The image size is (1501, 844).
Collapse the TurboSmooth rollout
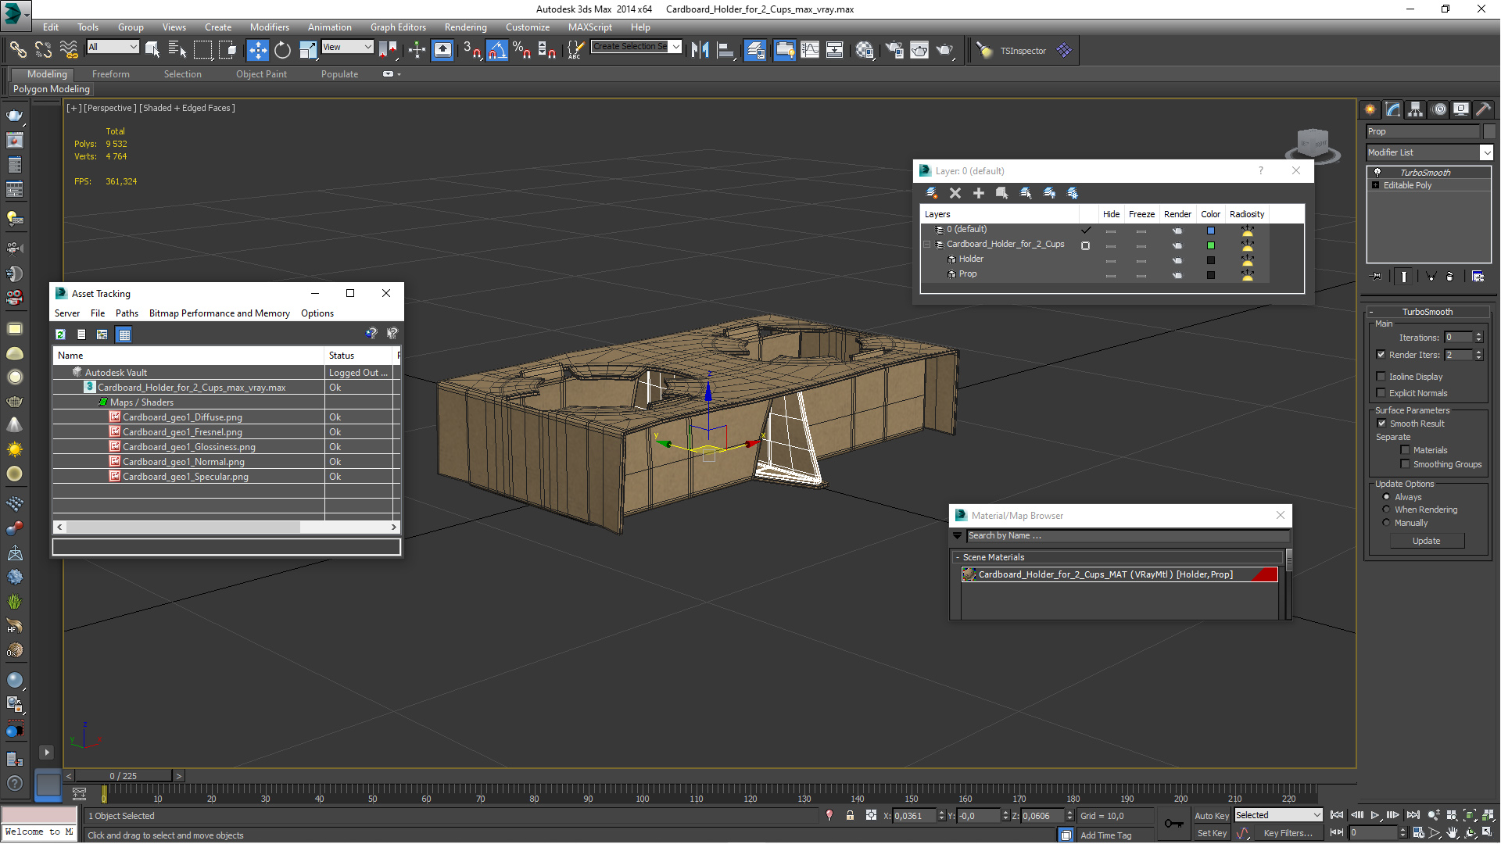click(1370, 312)
